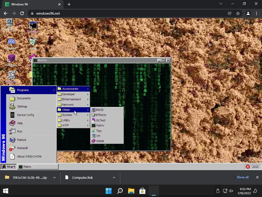Screen dimensions: 262x197
Task: Expand the Developer programs folder
Action: [73, 94]
